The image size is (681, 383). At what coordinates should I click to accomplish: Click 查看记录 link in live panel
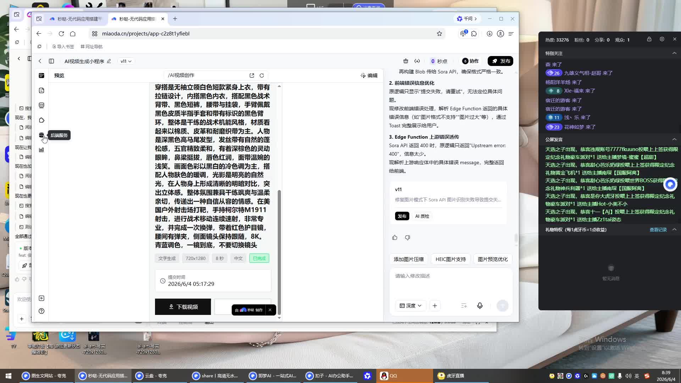click(x=658, y=230)
